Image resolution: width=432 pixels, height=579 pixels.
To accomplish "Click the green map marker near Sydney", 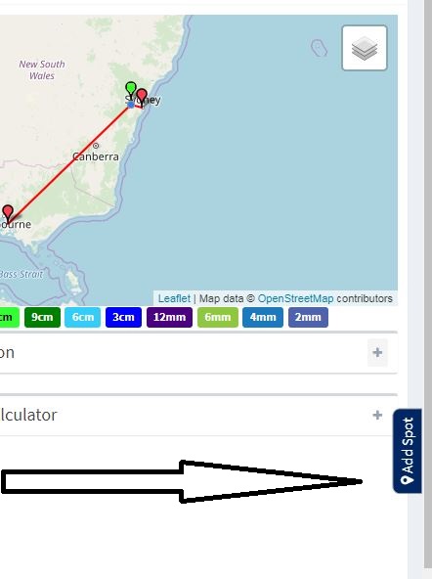I will [x=131, y=90].
